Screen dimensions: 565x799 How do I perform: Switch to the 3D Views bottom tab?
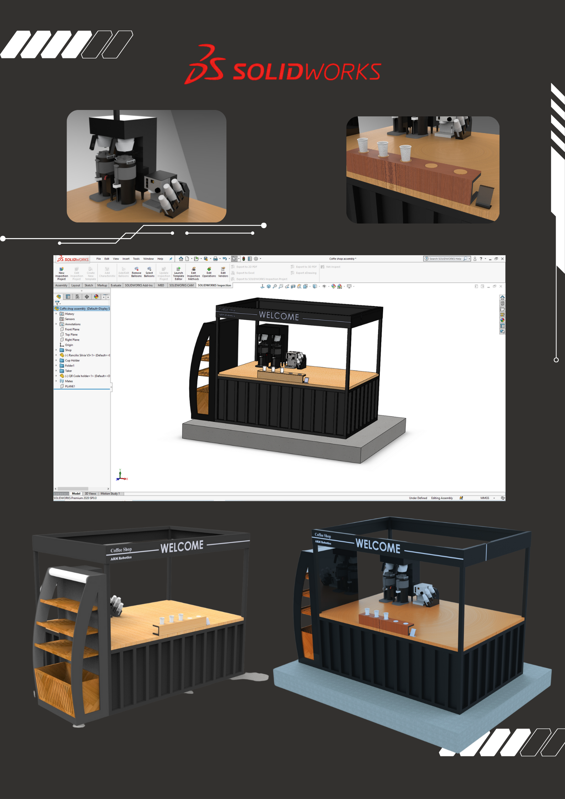90,494
